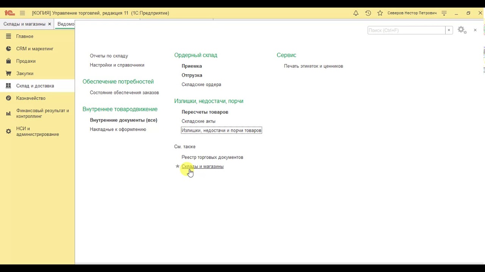The image size is (485, 272).
Task: Open Настройки и справочники
Action: [117, 65]
